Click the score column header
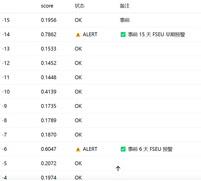The image size is (201, 181). coord(47,6)
